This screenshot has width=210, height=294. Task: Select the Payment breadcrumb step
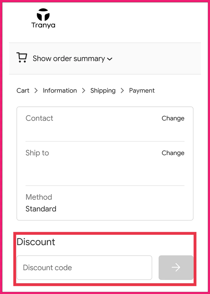tap(142, 91)
